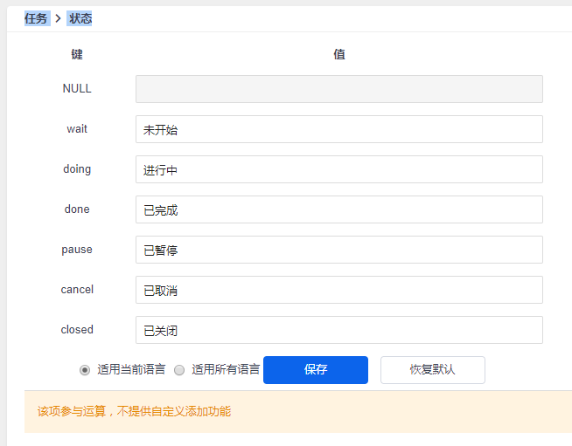Click the orange notice about 自定义添加功能
572x446 pixels.
pyautogui.click(x=134, y=411)
